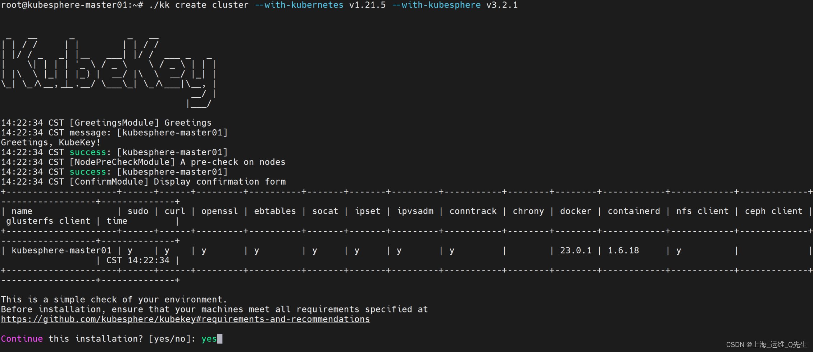Select the --with-kubernetes flag text
Image resolution: width=813 pixels, height=352 pixels.
click(299, 5)
